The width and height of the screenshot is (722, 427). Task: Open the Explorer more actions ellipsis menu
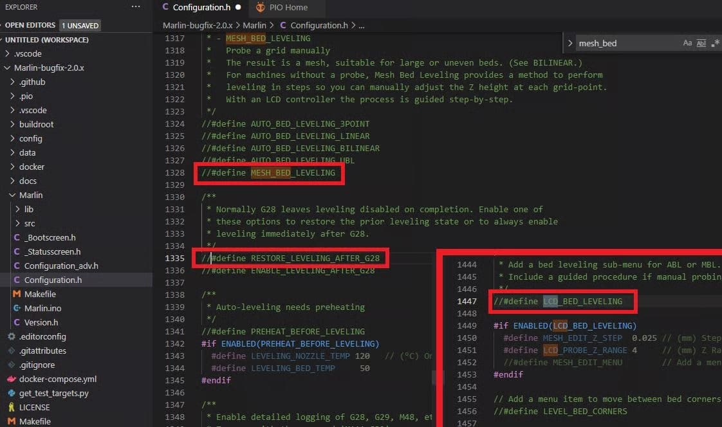[135, 7]
